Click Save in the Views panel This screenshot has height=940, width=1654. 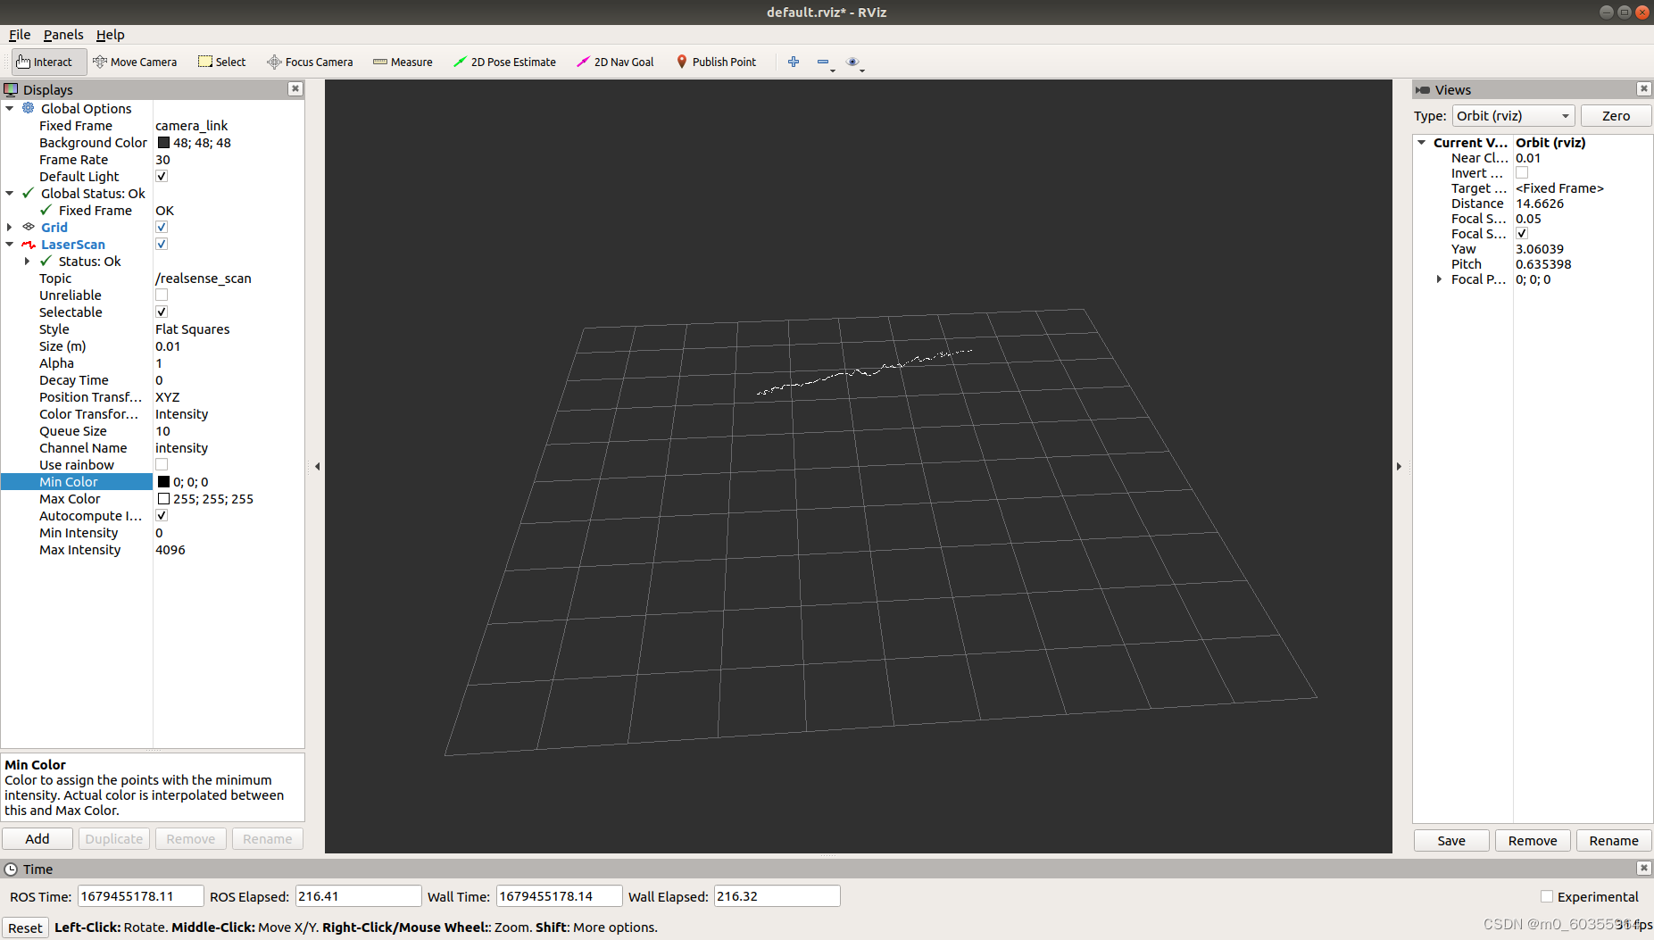[1451, 840]
